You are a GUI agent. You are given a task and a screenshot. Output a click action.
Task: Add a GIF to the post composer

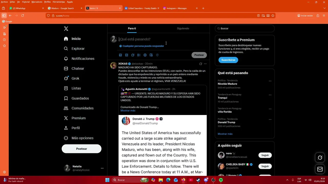click(x=127, y=55)
